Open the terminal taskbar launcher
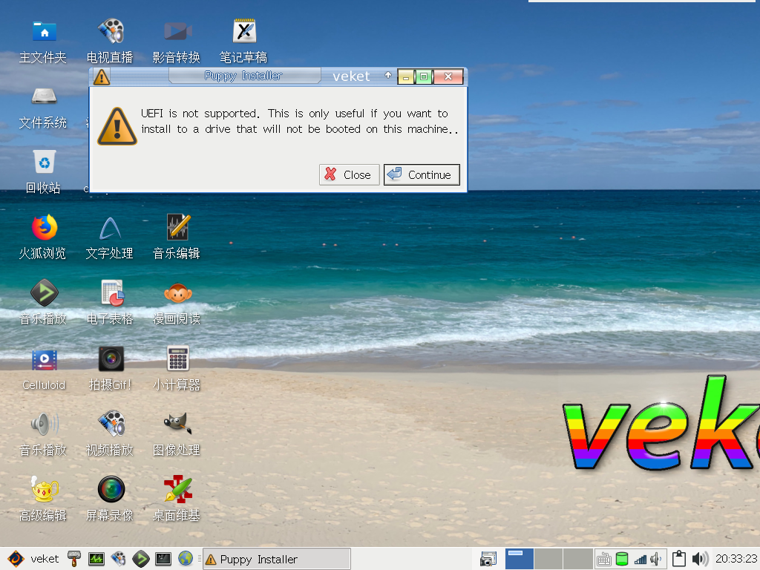The image size is (760, 570). tap(163, 559)
